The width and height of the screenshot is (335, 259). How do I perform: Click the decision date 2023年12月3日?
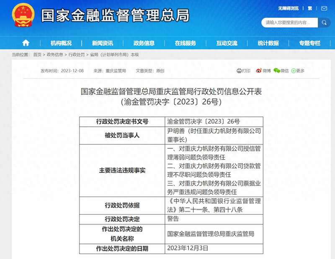pyautogui.click(x=188, y=248)
